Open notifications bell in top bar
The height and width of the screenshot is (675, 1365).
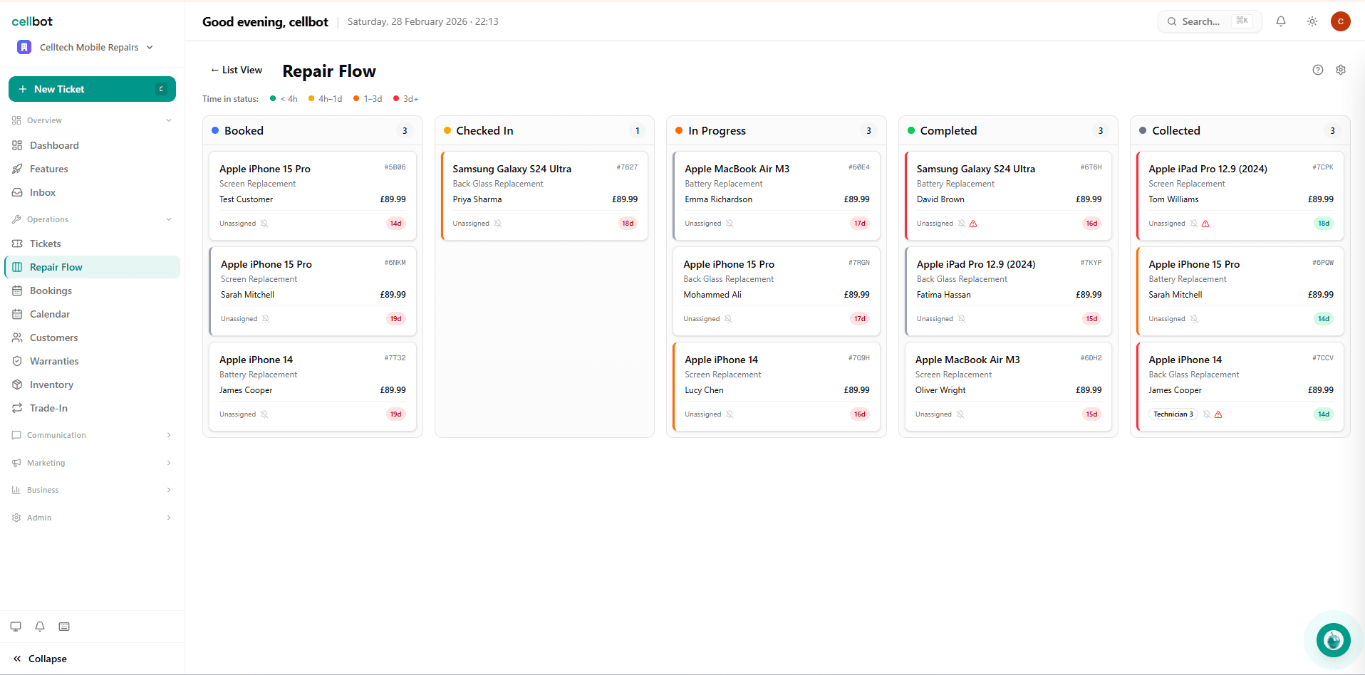click(x=1281, y=21)
